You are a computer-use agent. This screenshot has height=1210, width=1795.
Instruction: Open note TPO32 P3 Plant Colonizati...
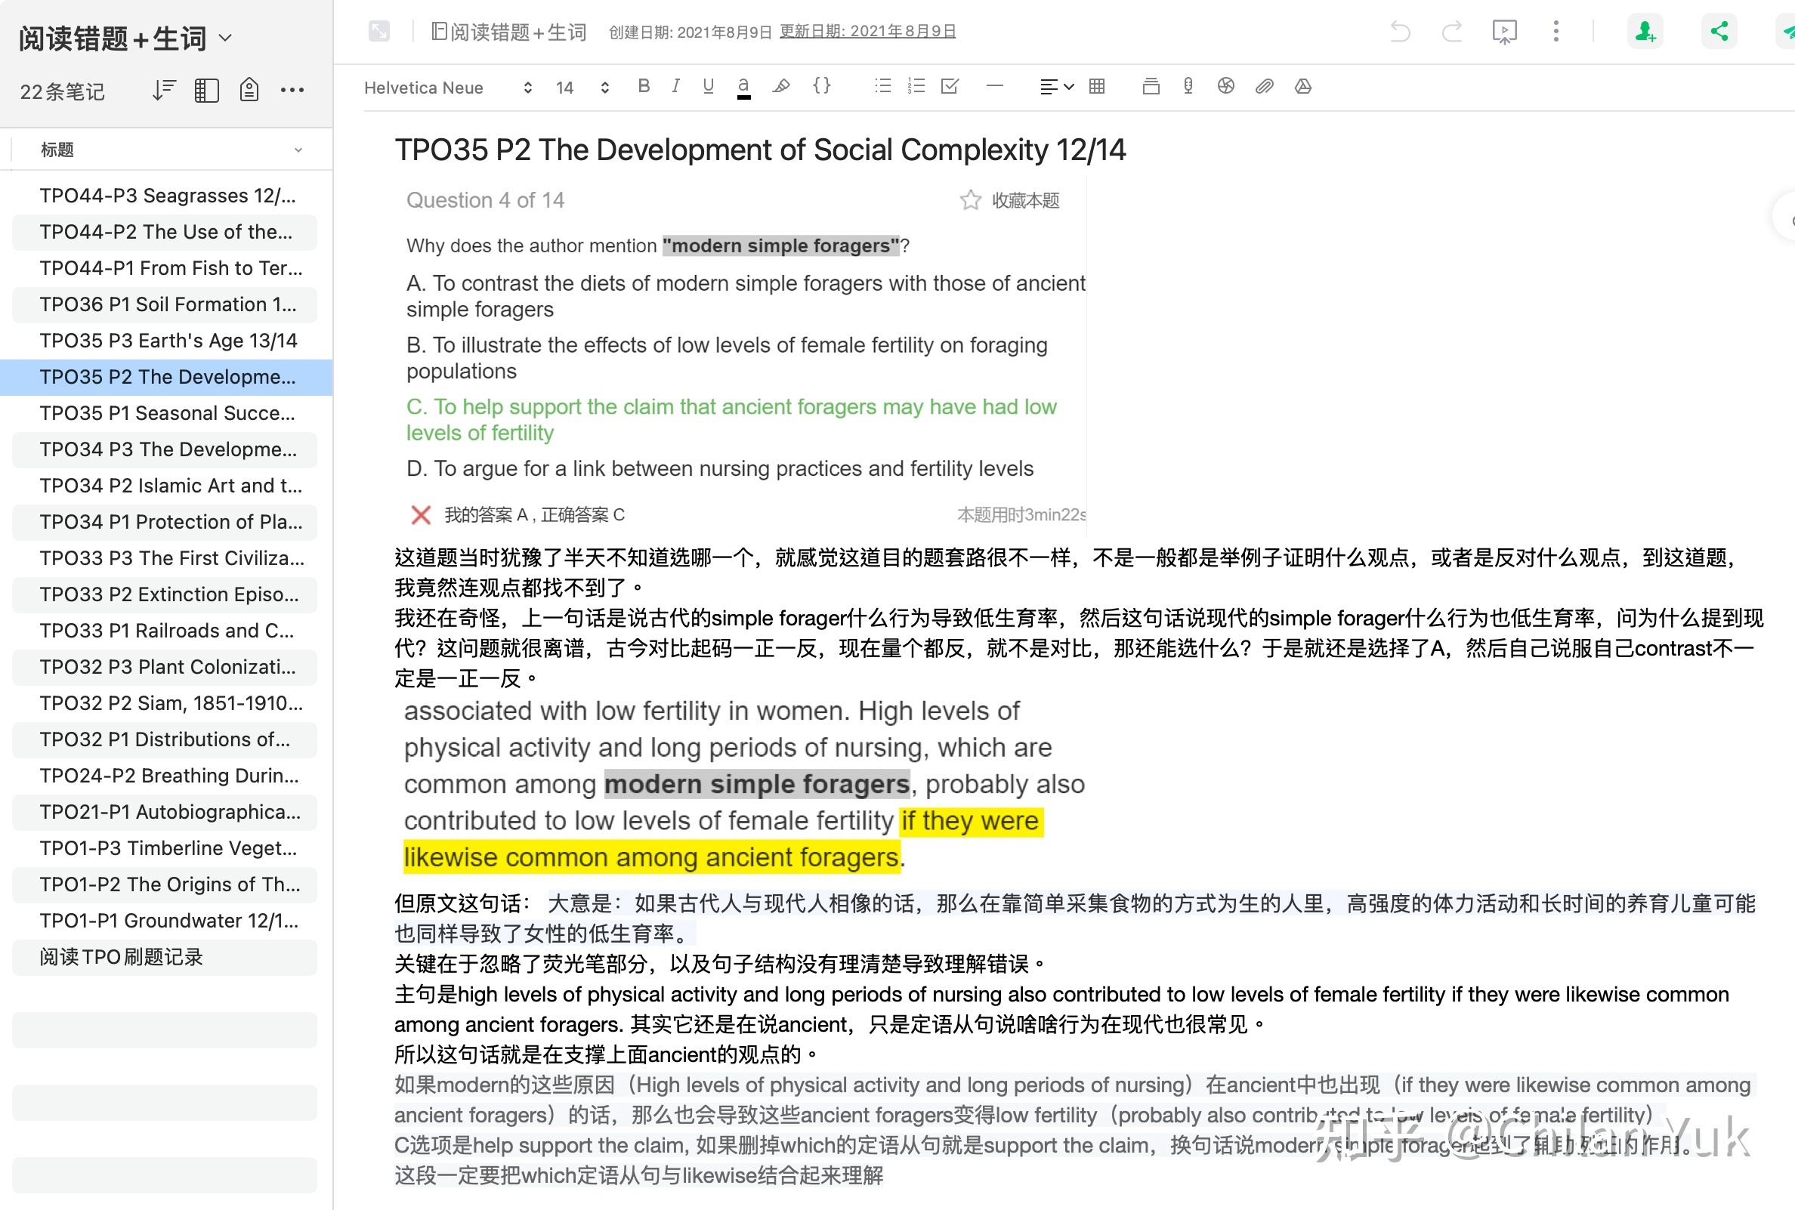coord(166,668)
